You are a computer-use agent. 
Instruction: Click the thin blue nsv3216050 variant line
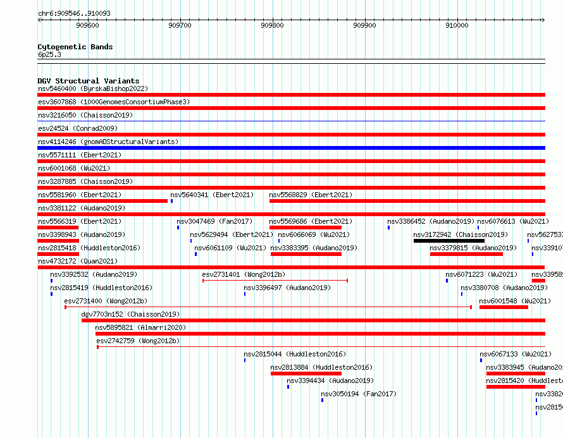pyautogui.click(x=291, y=121)
